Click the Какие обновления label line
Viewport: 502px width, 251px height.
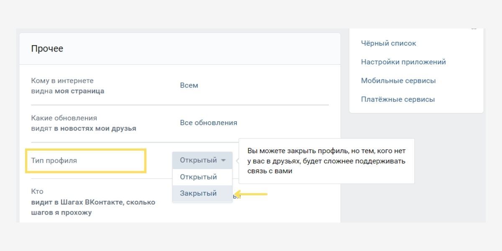[64, 118]
